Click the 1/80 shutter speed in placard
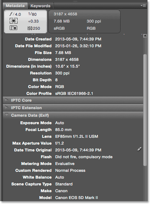150x204 pixels. pyautogui.click(x=32, y=14)
